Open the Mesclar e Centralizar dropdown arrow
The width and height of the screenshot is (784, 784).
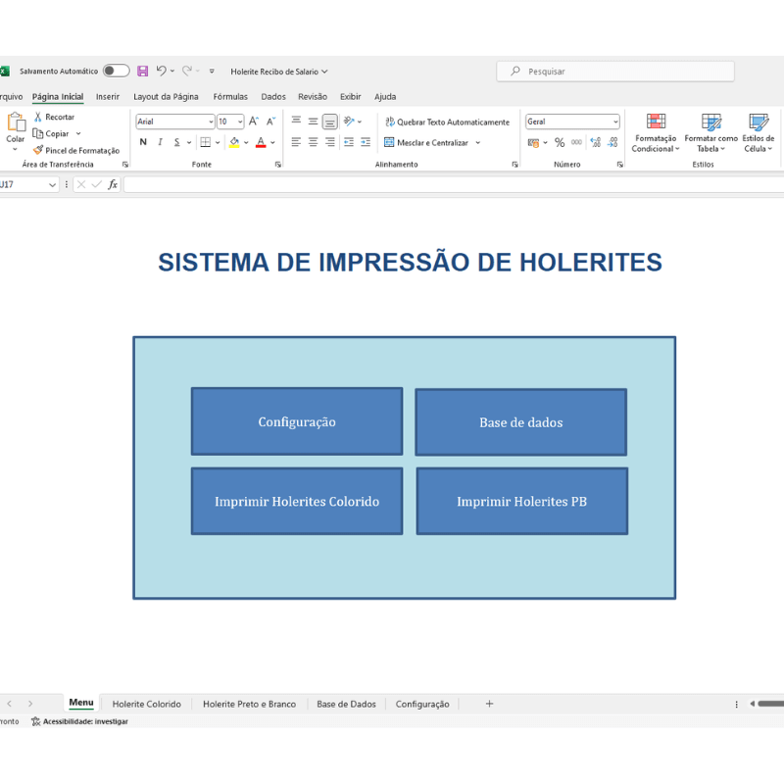477,142
